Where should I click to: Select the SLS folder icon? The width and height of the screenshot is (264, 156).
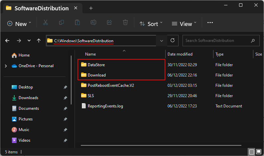tap(84, 95)
